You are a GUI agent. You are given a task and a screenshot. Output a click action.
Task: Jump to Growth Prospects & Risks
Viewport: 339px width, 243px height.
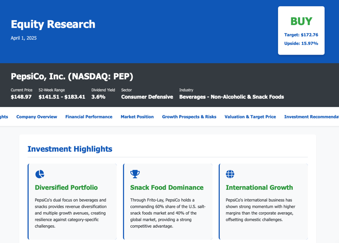(x=189, y=117)
